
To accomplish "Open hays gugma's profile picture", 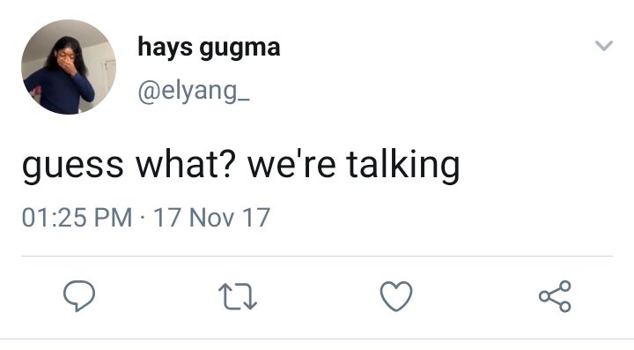I will pyautogui.click(x=69, y=67).
